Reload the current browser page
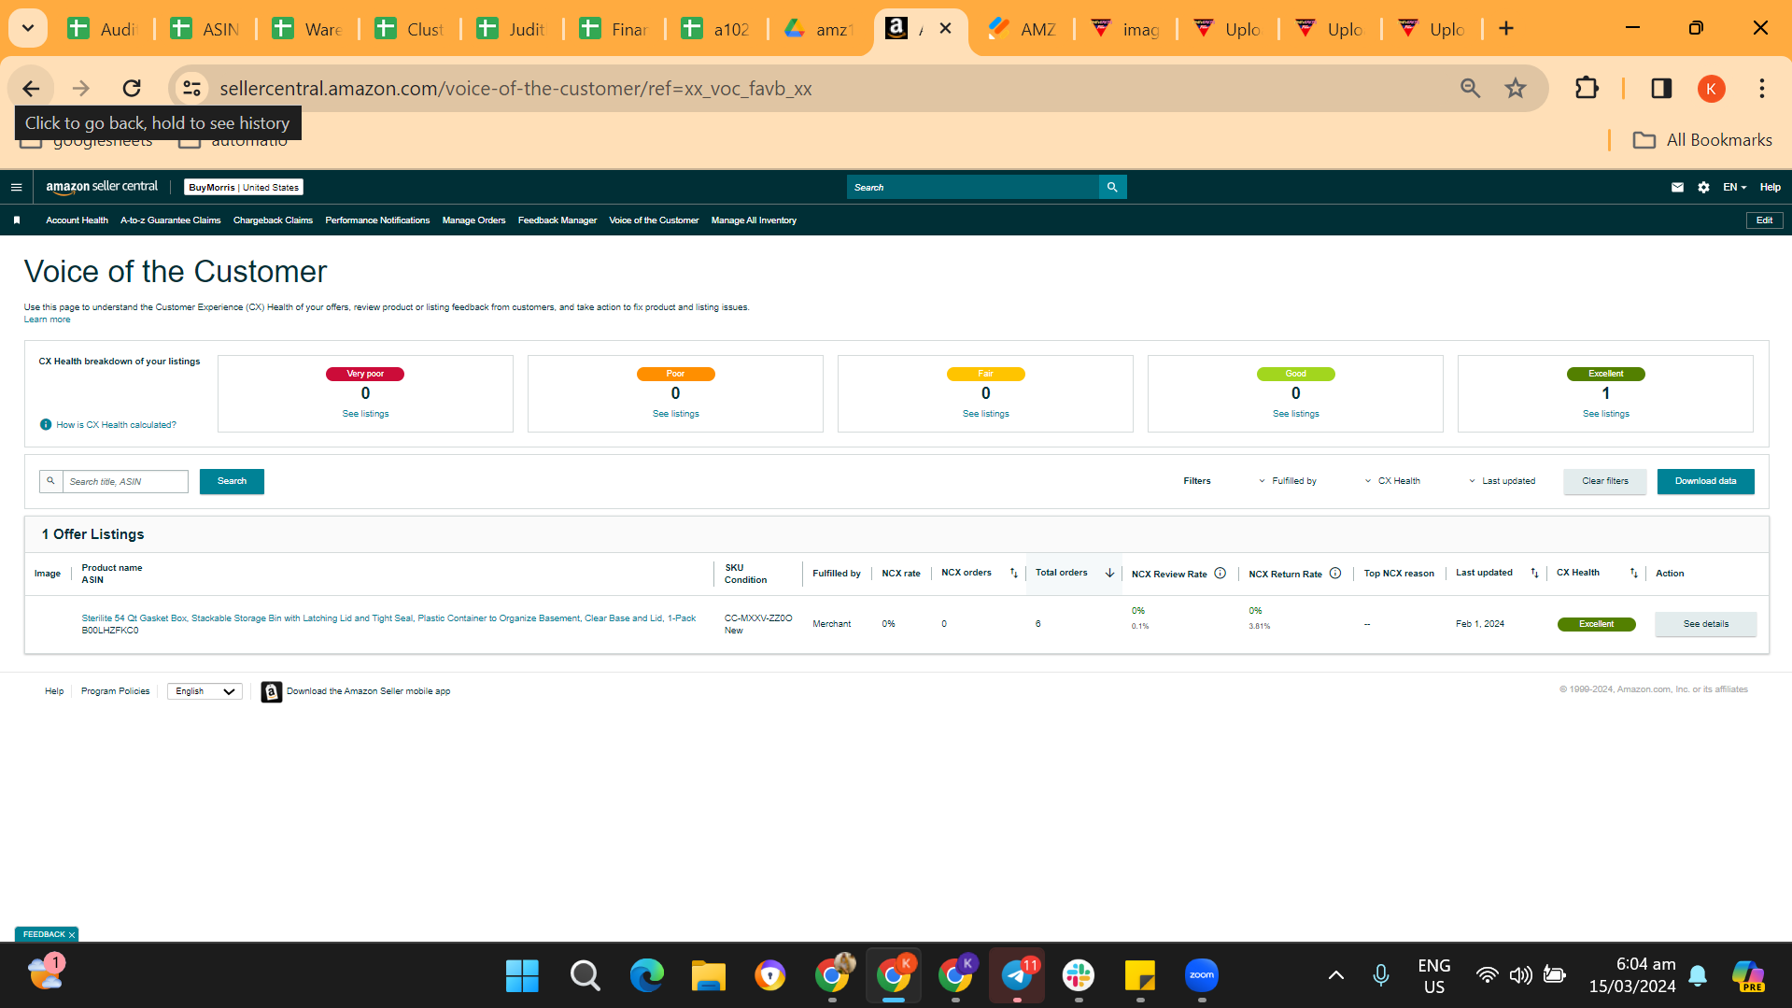1792x1008 pixels. pos(132,88)
